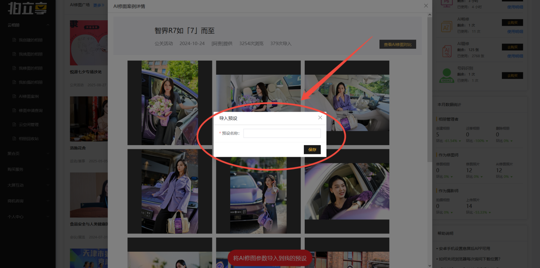Click the AI精修 service icon
This screenshot has width=540, height=268.
coord(446,51)
